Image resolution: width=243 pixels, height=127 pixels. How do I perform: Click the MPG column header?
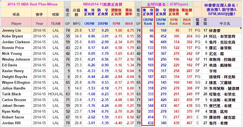click(x=77, y=24)
